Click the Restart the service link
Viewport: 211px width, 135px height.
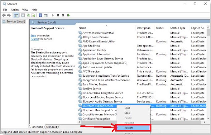click(35, 39)
